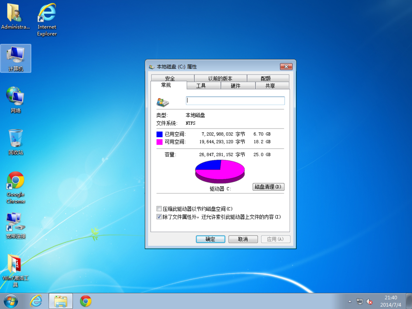Launch Internet Explorer from the desktop
Screen dimensions: 412x309
click(47, 19)
